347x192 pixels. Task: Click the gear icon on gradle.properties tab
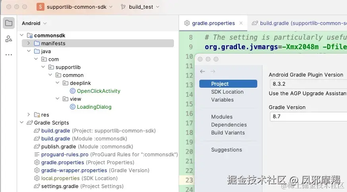coord(187,23)
